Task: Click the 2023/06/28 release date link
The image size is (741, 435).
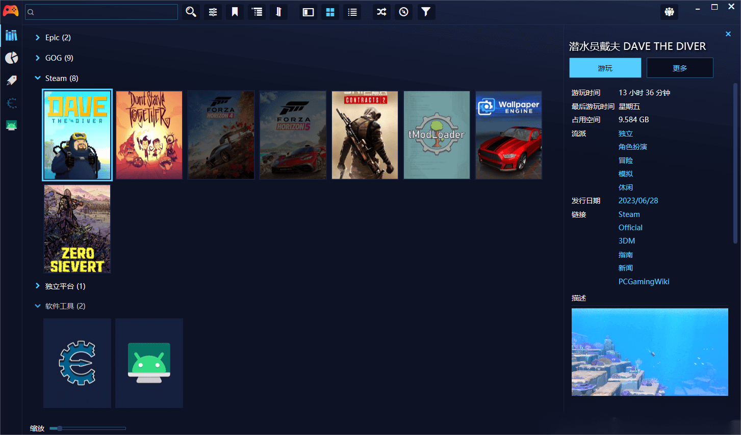Action: [x=638, y=201]
